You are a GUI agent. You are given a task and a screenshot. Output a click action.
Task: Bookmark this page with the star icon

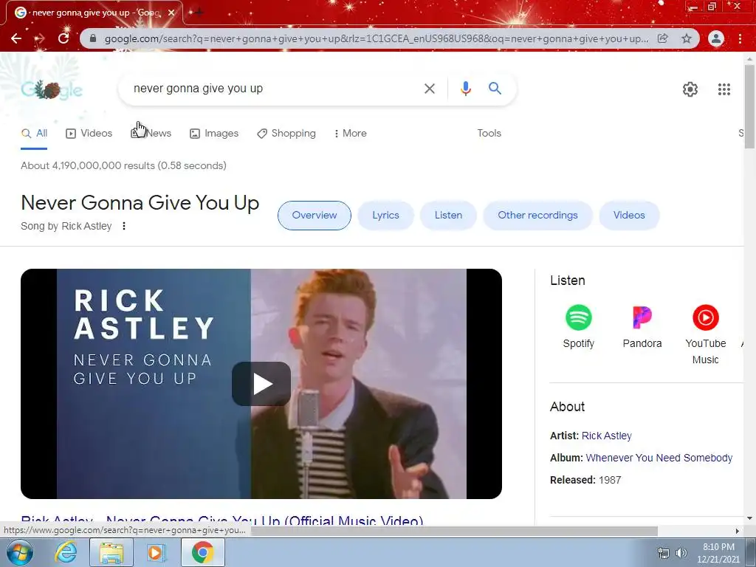(687, 38)
